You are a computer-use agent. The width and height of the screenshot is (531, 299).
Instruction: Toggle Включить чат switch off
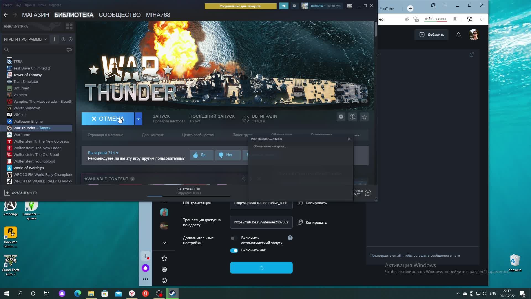pos(234,250)
